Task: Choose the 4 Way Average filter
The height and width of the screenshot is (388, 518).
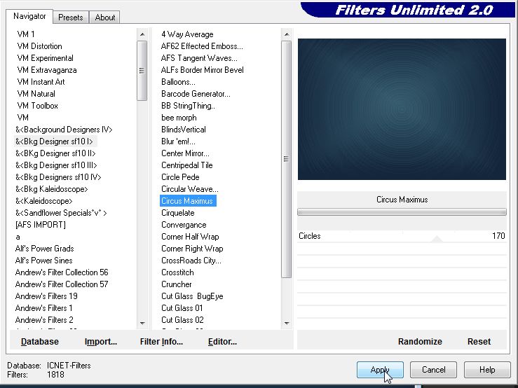Action: coord(187,34)
